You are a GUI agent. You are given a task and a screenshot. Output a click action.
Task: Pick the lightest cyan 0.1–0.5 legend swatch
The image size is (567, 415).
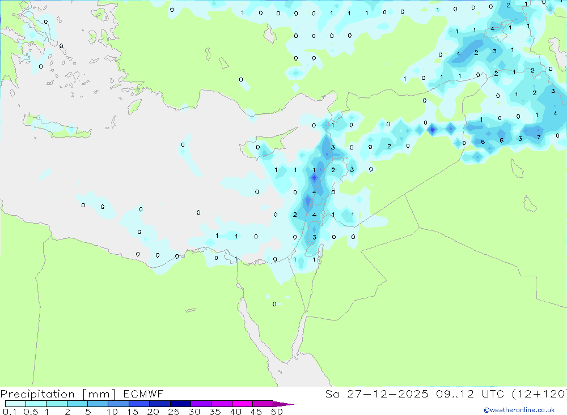(x=15, y=404)
